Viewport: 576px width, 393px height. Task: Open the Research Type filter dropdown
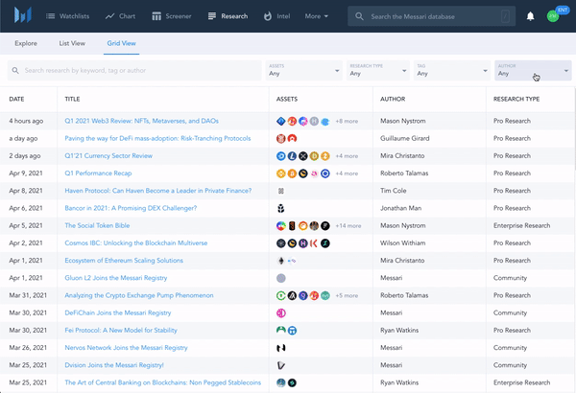pyautogui.click(x=377, y=71)
